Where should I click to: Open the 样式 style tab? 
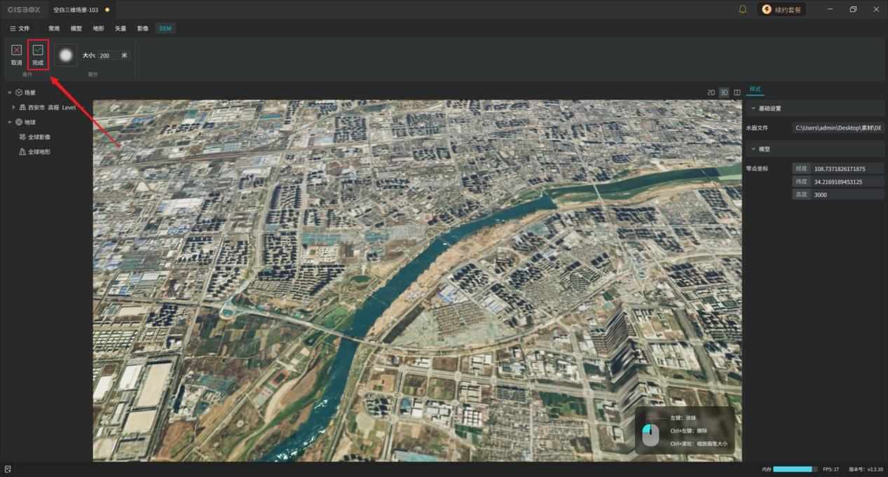[755, 90]
